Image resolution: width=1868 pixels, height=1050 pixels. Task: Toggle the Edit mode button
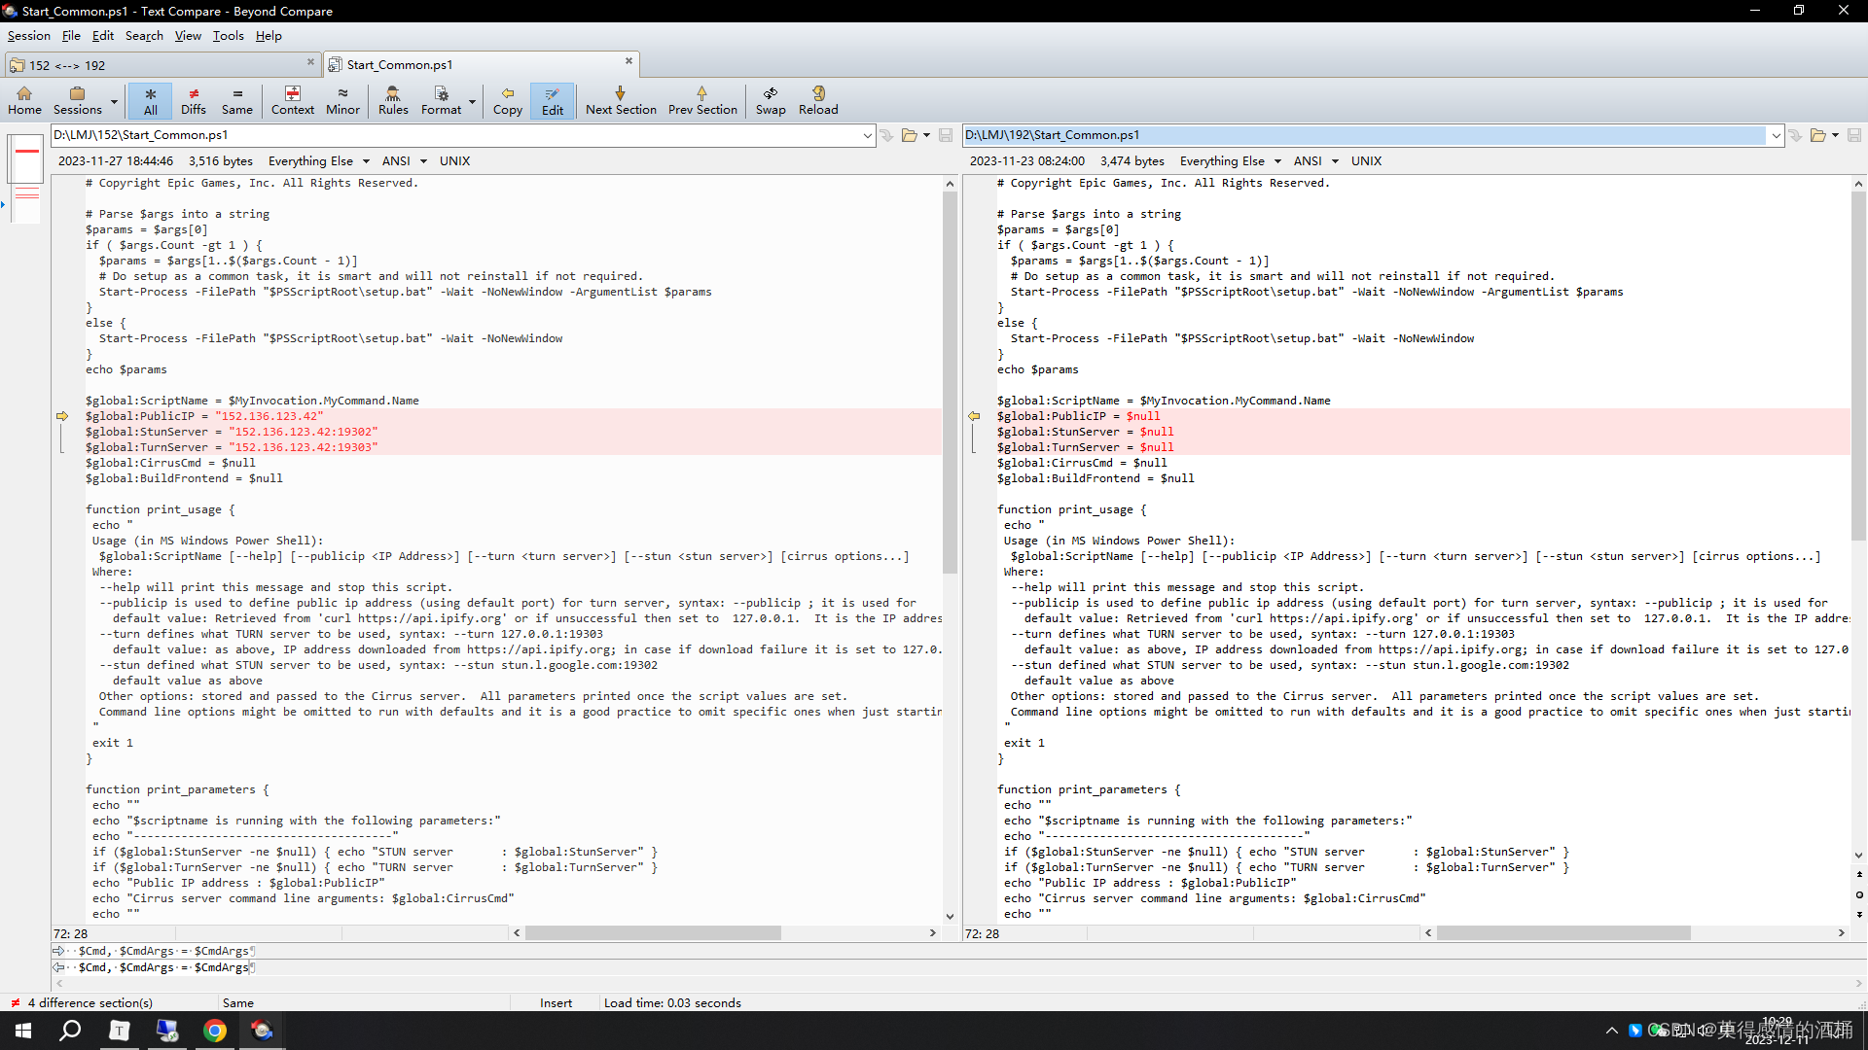(552, 100)
